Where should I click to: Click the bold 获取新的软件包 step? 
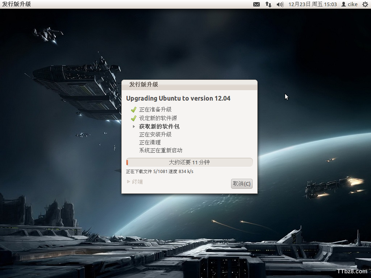click(159, 126)
